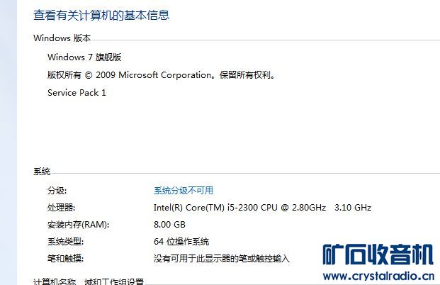Click the 查看有关计算机的基本信息 heading
Viewport: 440px width, 285px height.
pos(101,15)
